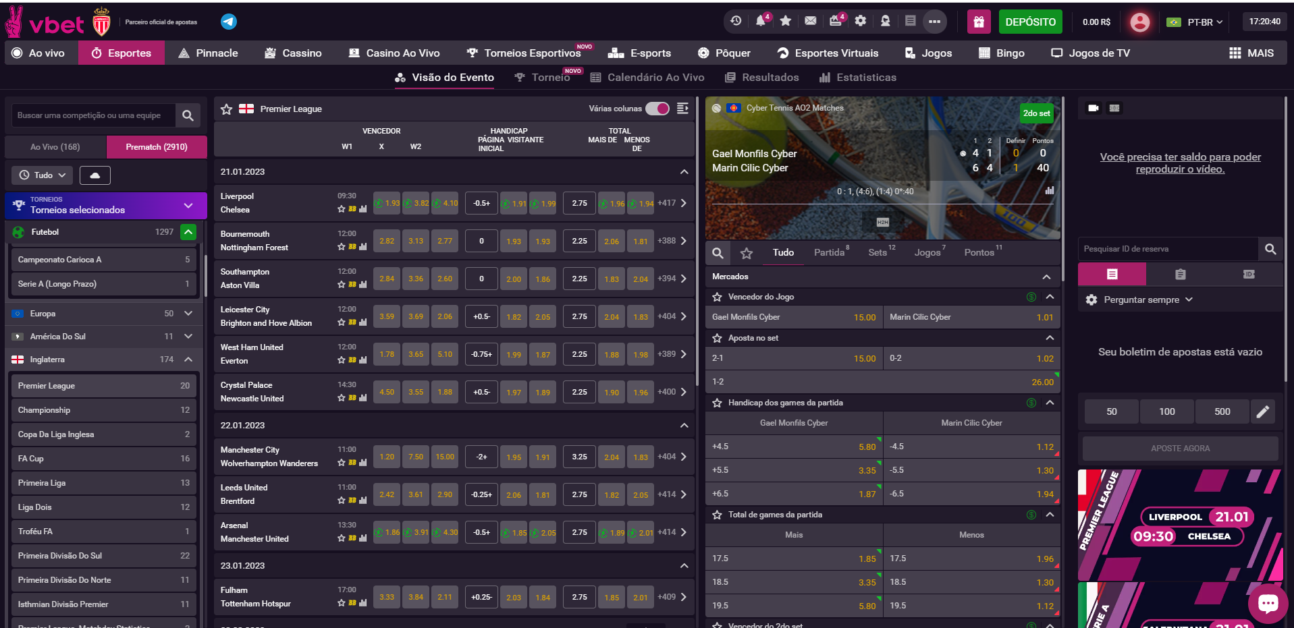The width and height of the screenshot is (1294, 628).
Task: Open the user profile avatar
Action: [1139, 22]
